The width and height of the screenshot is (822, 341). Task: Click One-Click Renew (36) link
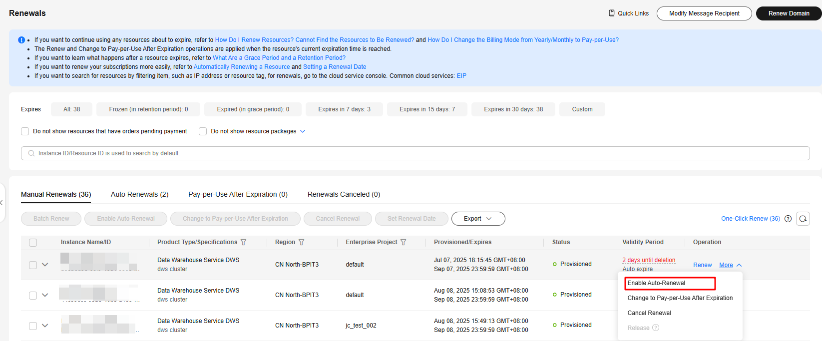pyautogui.click(x=751, y=219)
